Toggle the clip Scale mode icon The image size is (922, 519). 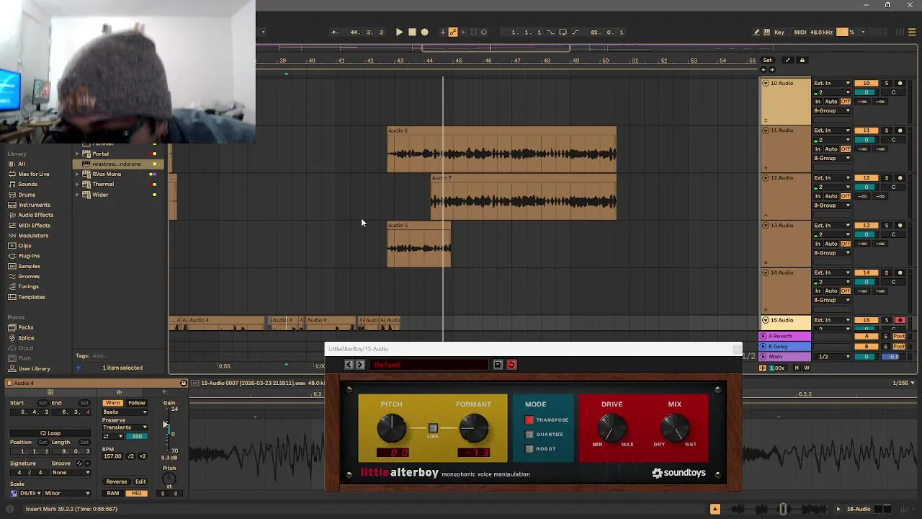13,493
